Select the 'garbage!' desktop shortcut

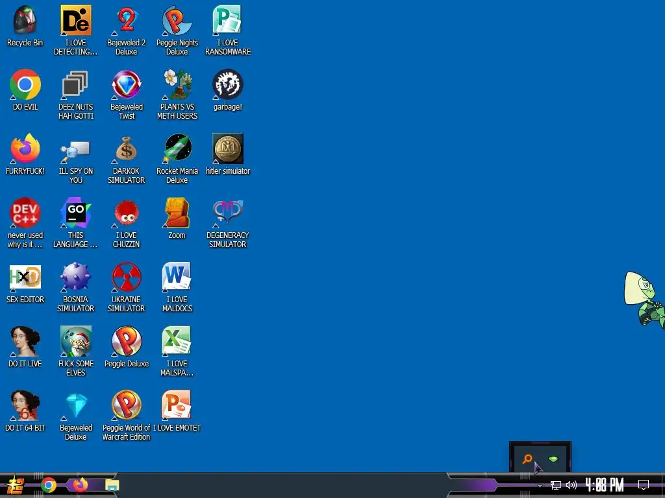(228, 85)
